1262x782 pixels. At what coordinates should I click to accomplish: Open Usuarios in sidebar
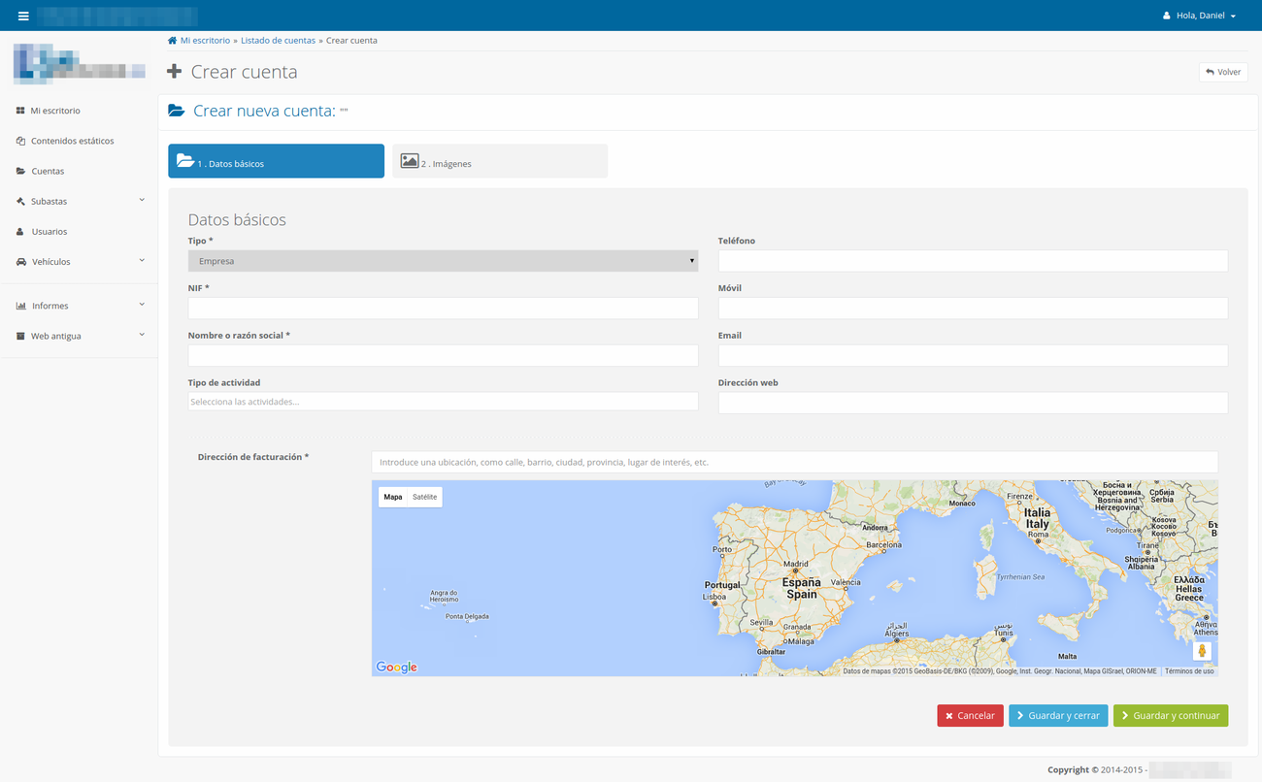(50, 232)
